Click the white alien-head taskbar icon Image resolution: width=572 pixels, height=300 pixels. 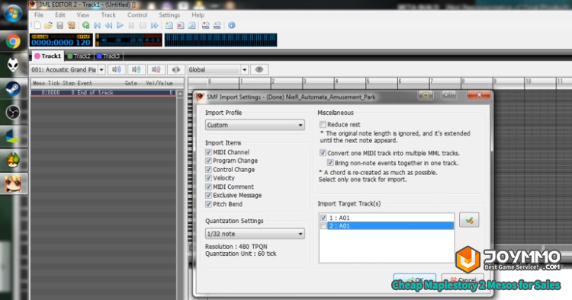coord(13,65)
